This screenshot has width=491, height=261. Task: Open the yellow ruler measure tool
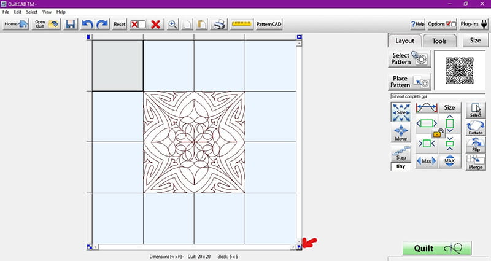(242, 25)
